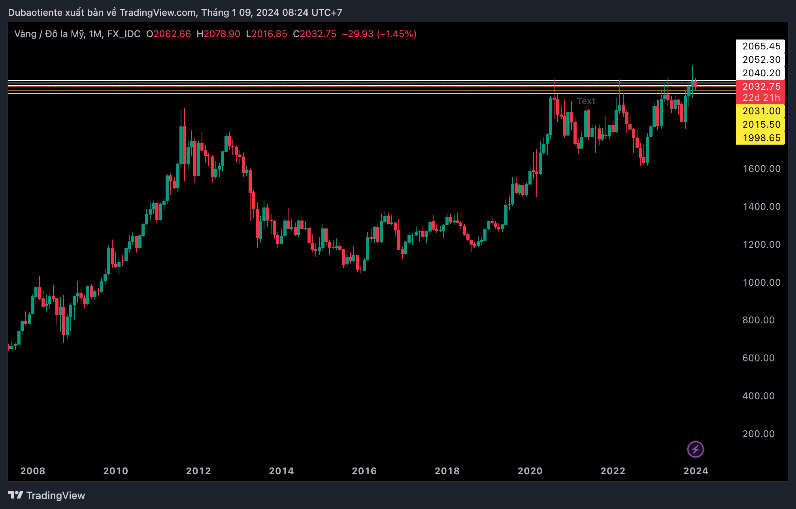The width and height of the screenshot is (796, 509).
Task: Click the 400.00 price axis label
Action: pos(758,396)
